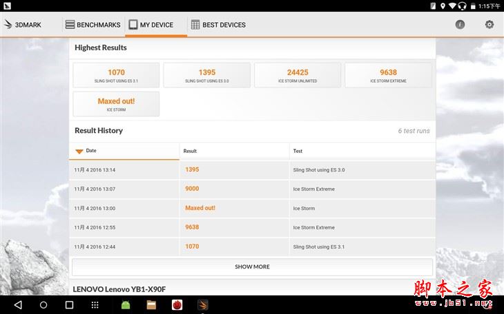The height and width of the screenshot is (314, 504).
Task: Open recent apps square button
Action: tap(69, 304)
